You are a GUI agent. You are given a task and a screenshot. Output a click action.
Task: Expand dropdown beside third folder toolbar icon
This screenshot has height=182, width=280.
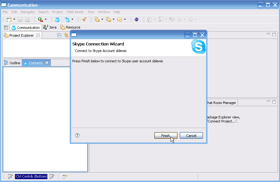tap(125, 19)
